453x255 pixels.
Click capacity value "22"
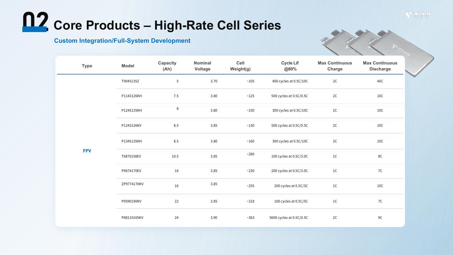pos(176,201)
